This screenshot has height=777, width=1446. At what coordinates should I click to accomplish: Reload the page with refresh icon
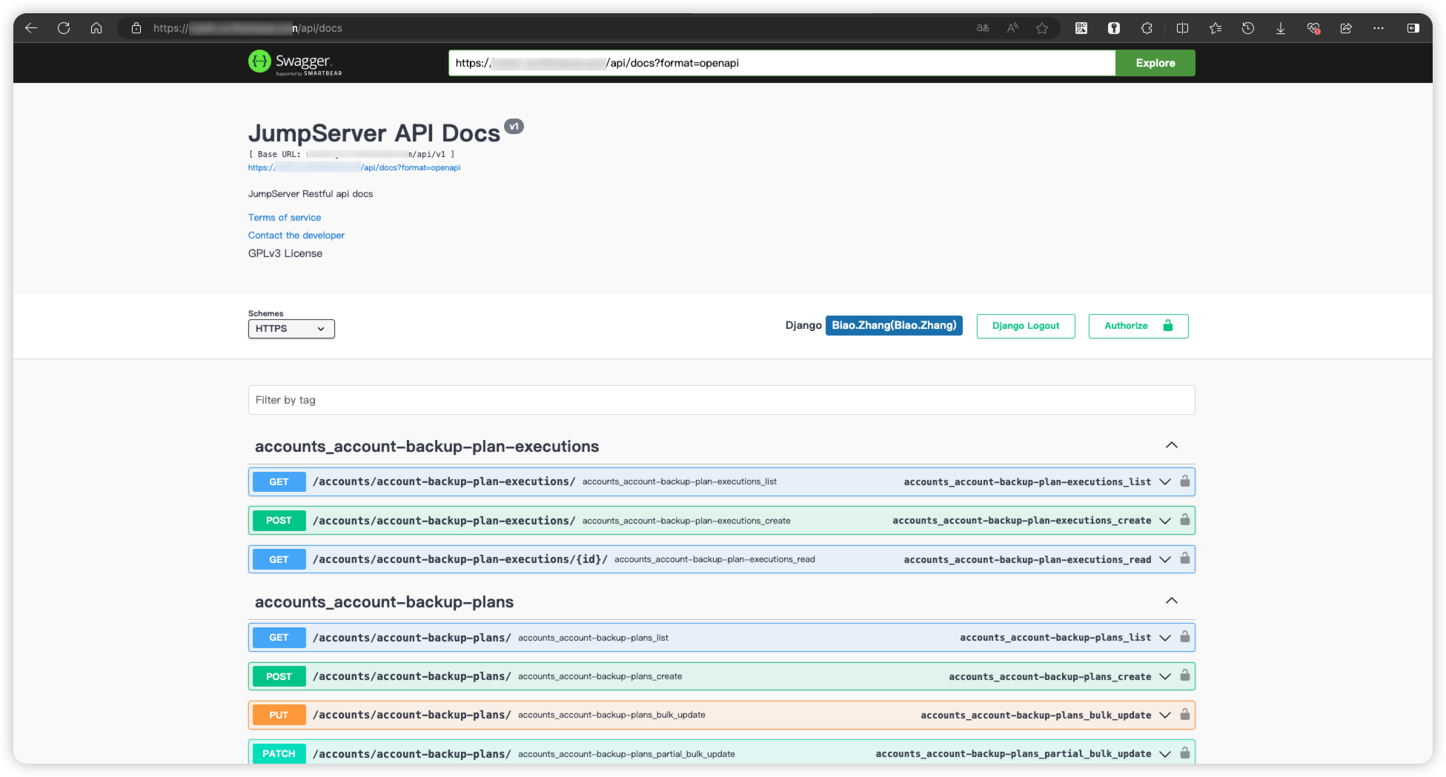click(x=64, y=28)
